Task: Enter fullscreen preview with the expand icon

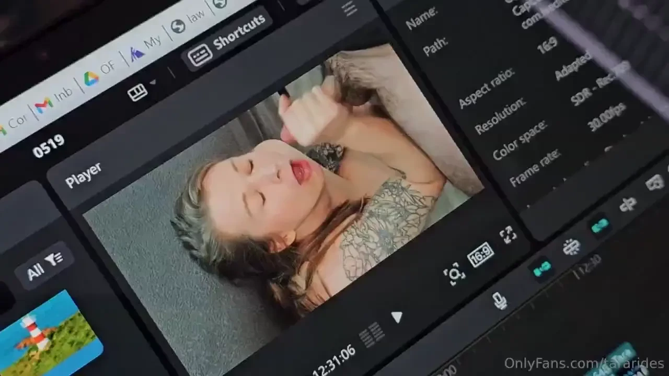Action: click(507, 235)
